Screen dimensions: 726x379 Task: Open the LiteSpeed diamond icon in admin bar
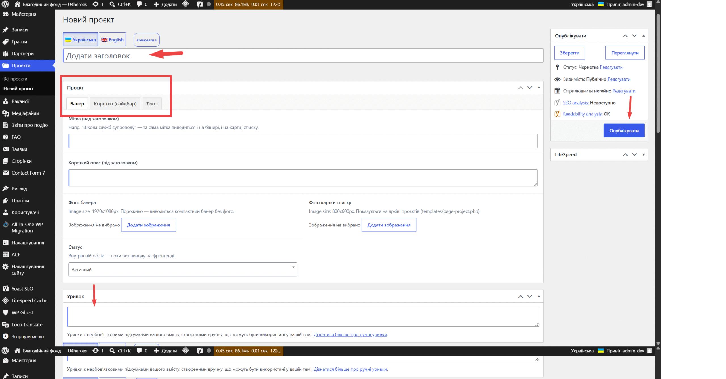[185, 4]
